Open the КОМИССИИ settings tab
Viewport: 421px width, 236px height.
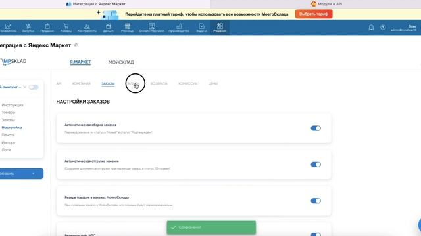[188, 83]
